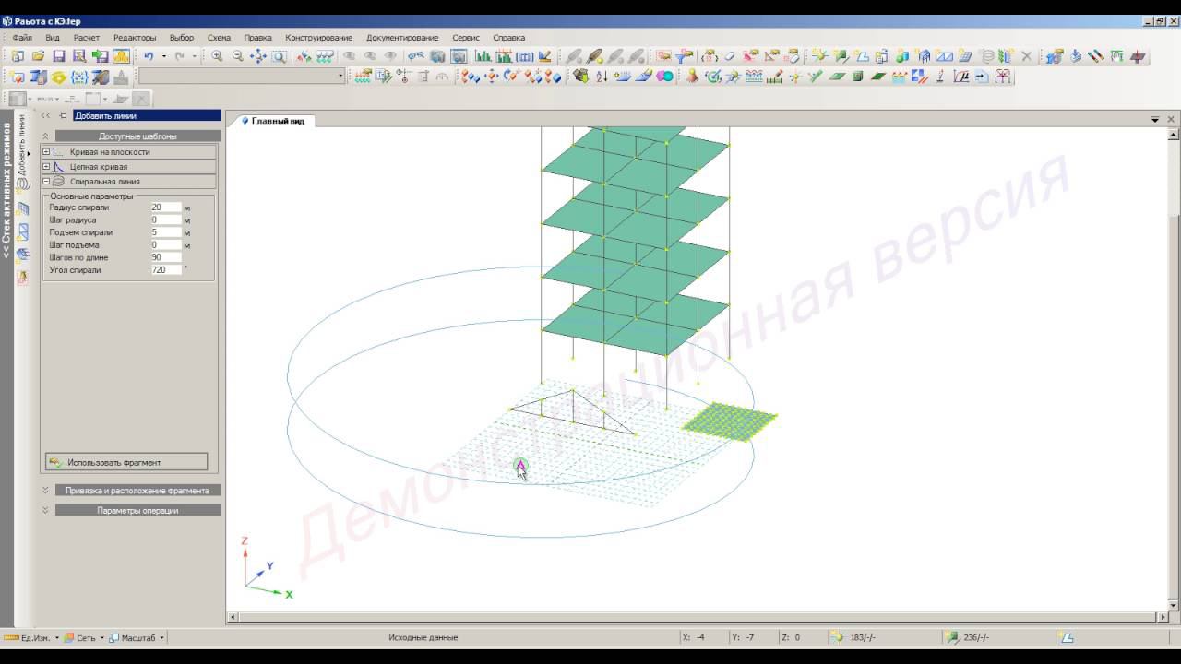The height and width of the screenshot is (664, 1181).
Task: Click the Pan view arrows icon
Action: (x=258, y=56)
